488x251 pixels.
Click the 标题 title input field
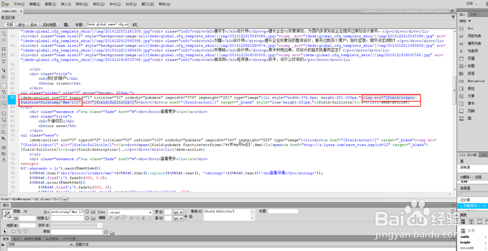(x=107, y=24)
